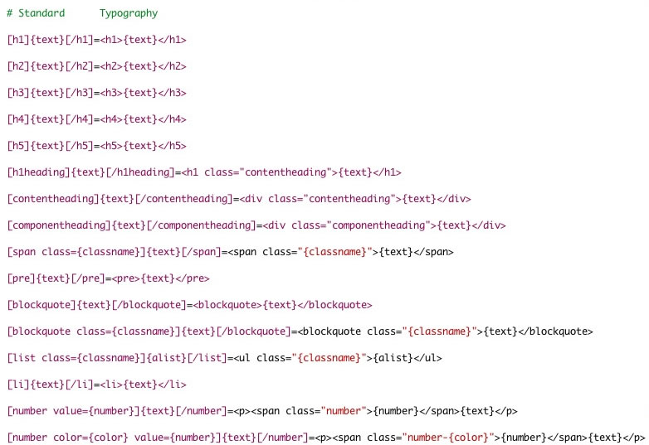This screenshot has width=649, height=445.
Task: Click the [number value={number}] rule line
Action: [262, 411]
